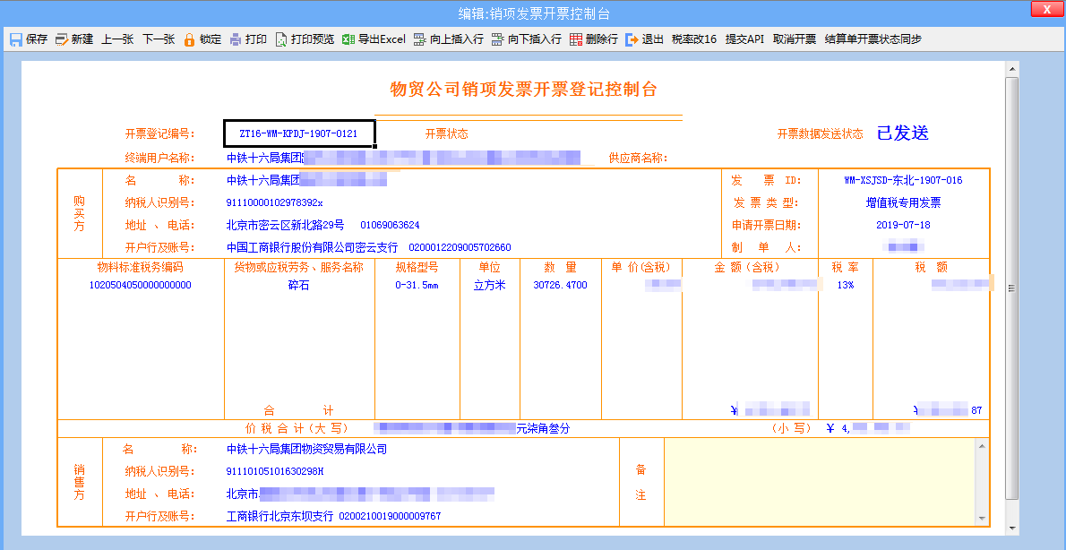
Task: Select the seller account 0200210019000009767
Action: 390,516
